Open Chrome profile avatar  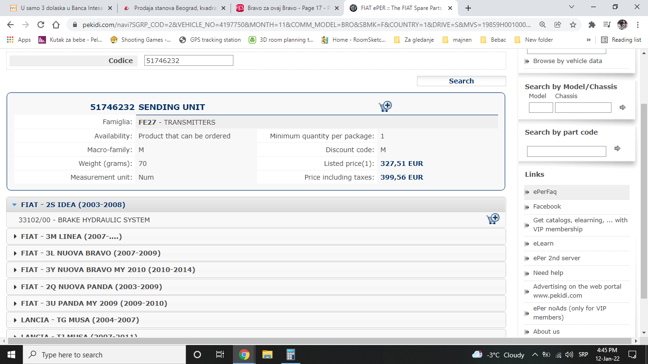coord(622,25)
